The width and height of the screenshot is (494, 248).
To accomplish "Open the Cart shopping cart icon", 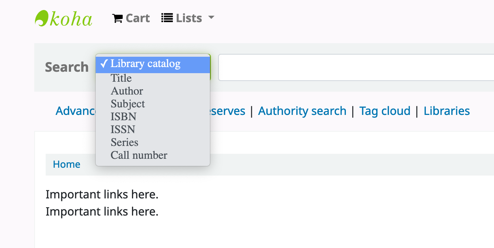I will (117, 18).
